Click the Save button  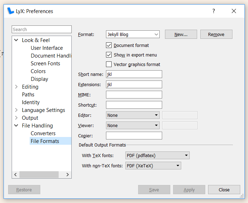point(154,190)
